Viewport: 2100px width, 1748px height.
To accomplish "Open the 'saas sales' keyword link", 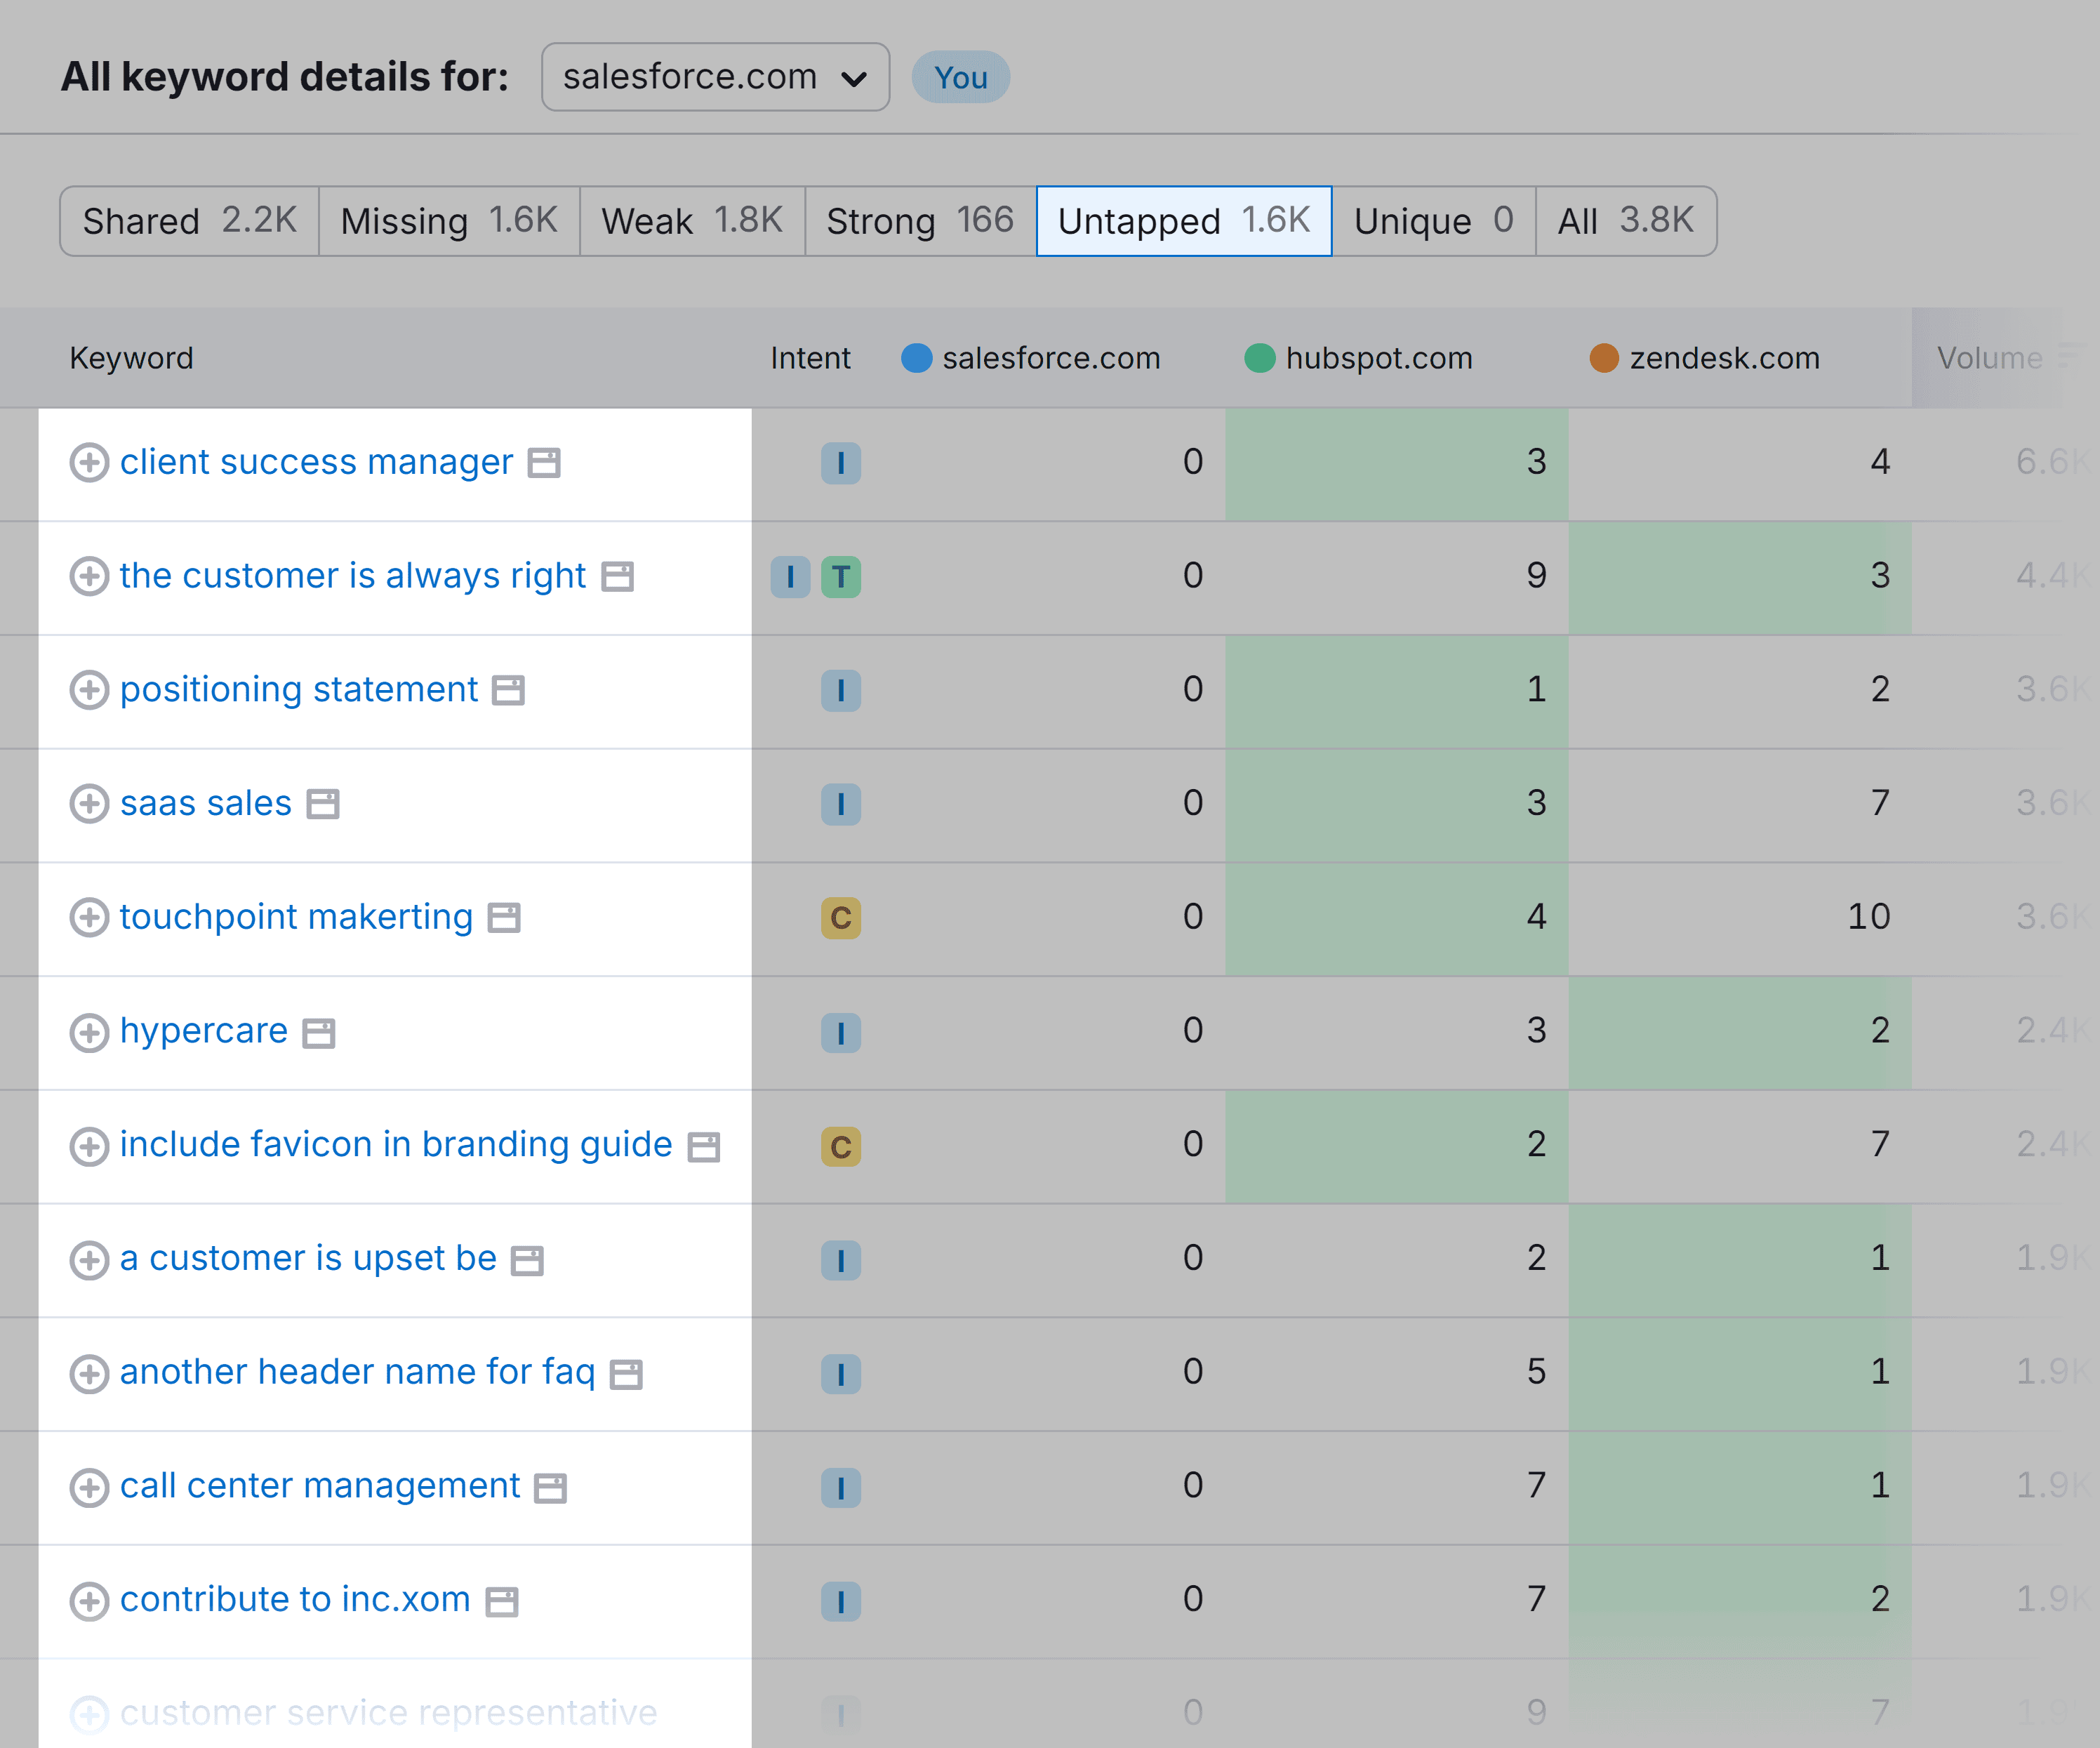I will coord(206,803).
